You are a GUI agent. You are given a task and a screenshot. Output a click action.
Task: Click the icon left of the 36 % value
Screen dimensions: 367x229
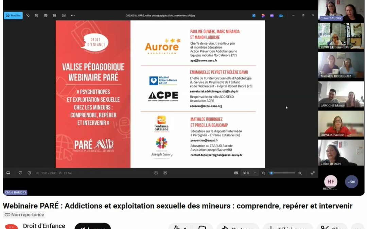[x=236, y=173]
